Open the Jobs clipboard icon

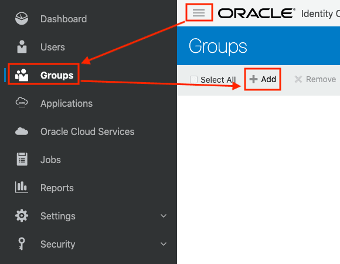tap(22, 159)
